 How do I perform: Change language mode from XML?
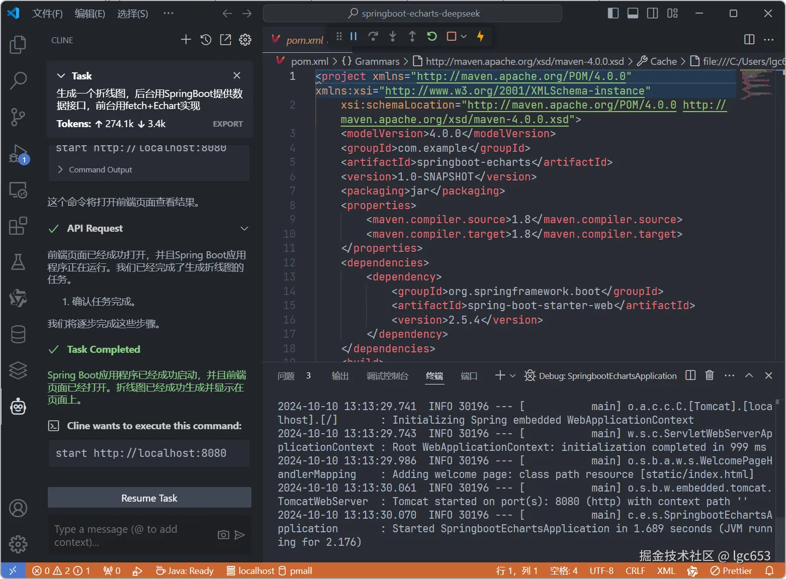coord(666,571)
